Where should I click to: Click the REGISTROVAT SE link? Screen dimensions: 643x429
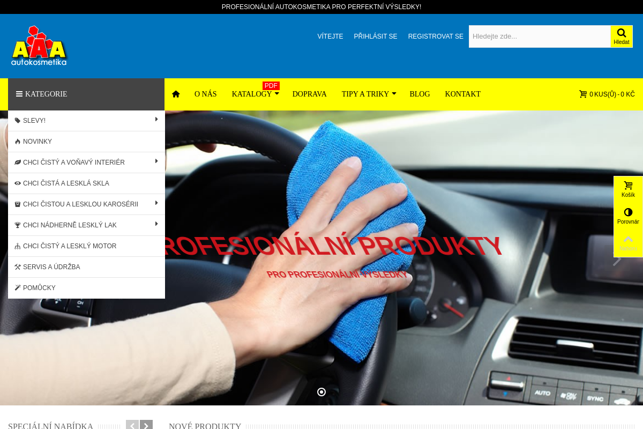pos(436,36)
